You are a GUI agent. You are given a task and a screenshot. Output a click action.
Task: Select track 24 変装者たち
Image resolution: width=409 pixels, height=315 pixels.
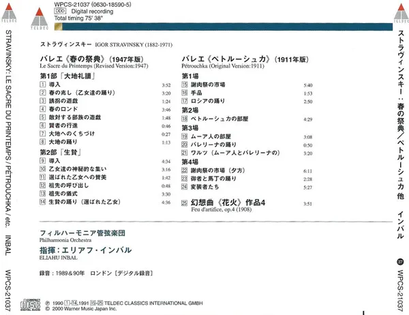(205, 187)
